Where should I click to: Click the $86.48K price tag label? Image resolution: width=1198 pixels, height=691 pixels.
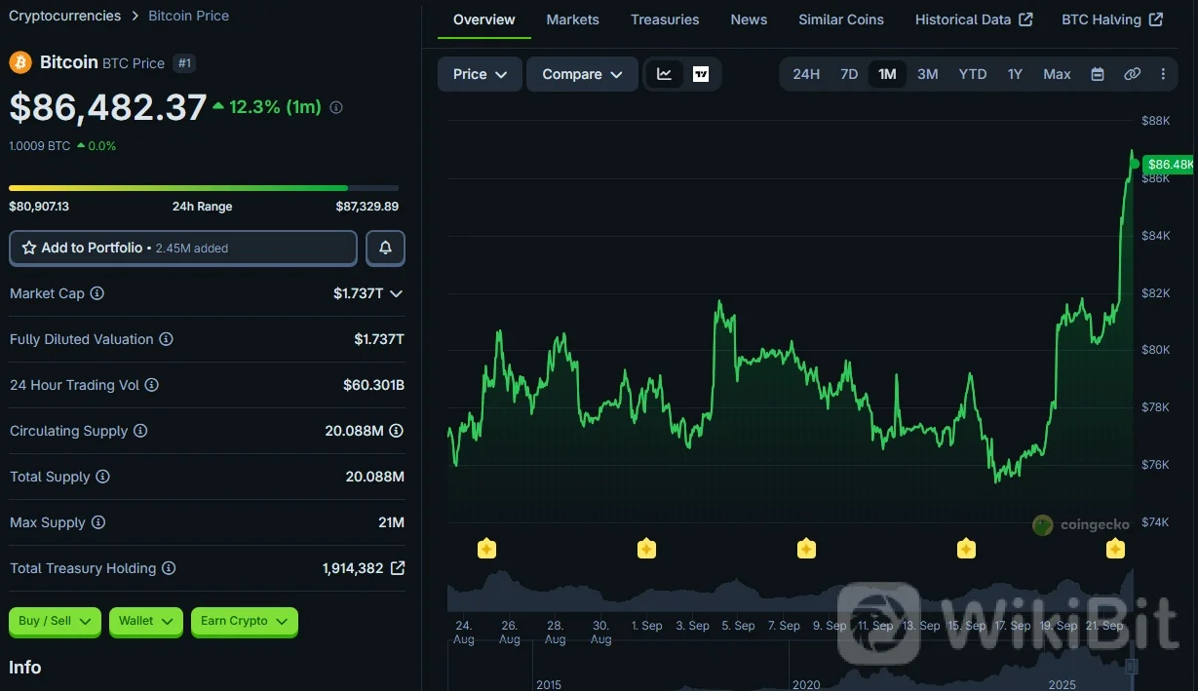click(1170, 165)
